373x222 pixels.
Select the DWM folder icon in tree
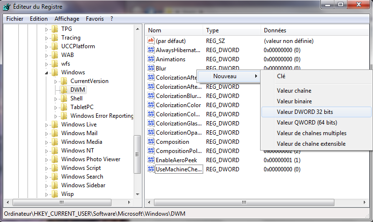click(64, 90)
